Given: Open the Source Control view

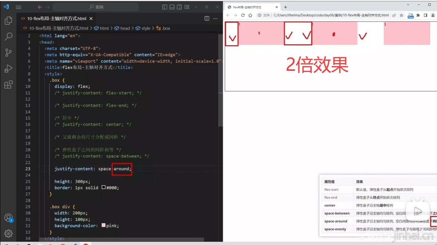Looking at the screenshot, I should (8, 53).
